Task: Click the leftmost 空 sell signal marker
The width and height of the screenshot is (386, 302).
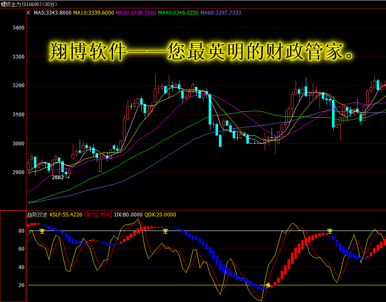Action: coord(42,231)
